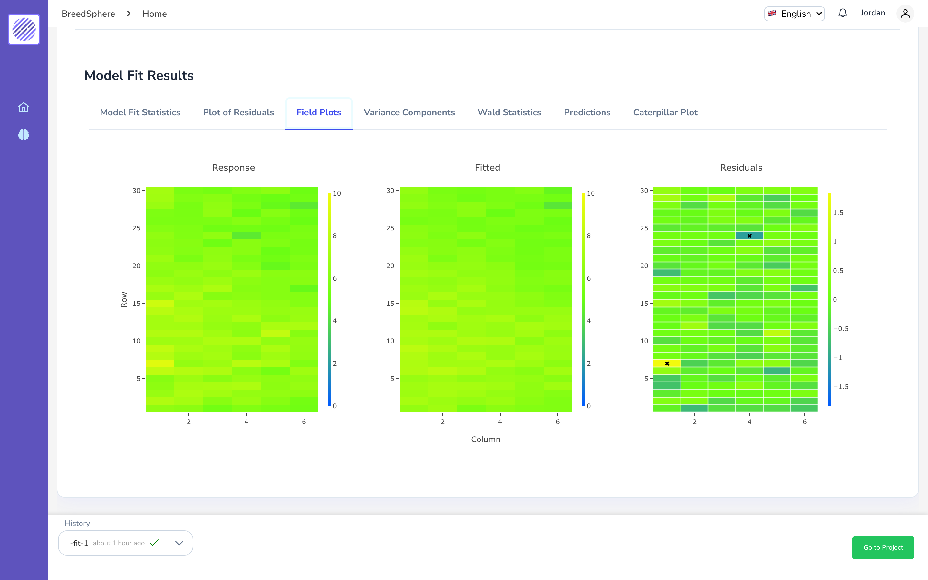
Task: Click the BreedSphere breadcrumb link
Action: pyautogui.click(x=88, y=14)
